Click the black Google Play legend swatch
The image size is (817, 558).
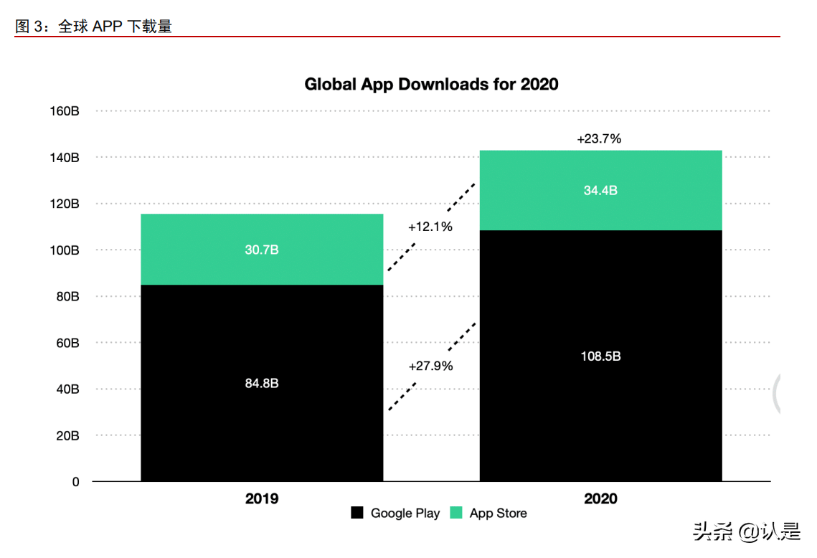tap(357, 513)
